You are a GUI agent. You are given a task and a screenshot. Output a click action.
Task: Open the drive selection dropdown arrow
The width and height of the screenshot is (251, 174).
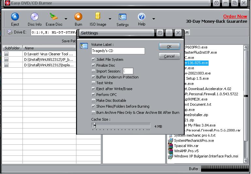187,33
